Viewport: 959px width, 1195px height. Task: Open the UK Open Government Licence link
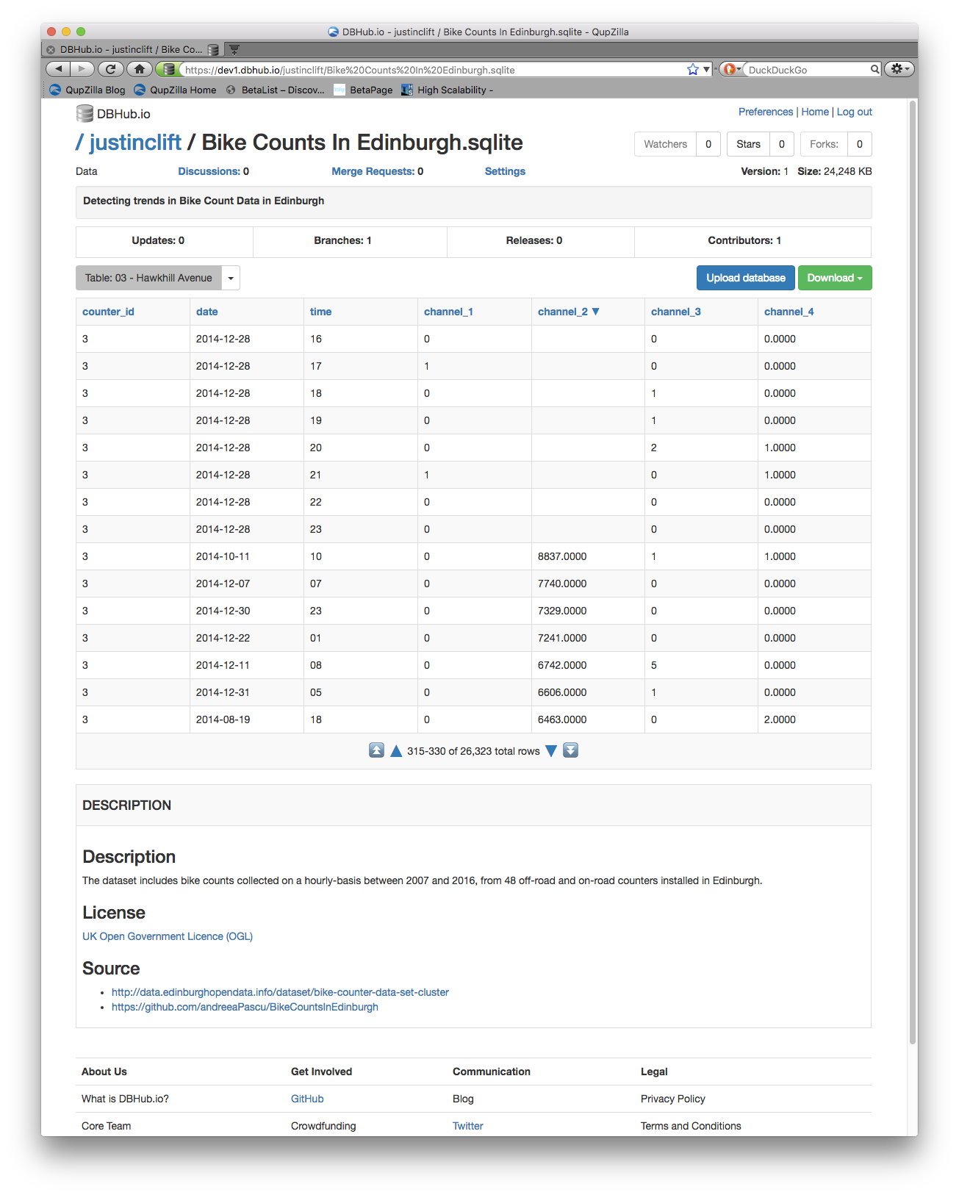click(x=168, y=936)
